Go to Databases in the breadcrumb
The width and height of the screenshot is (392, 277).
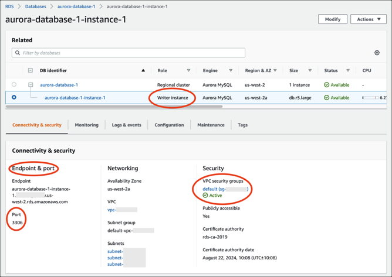(35, 6)
